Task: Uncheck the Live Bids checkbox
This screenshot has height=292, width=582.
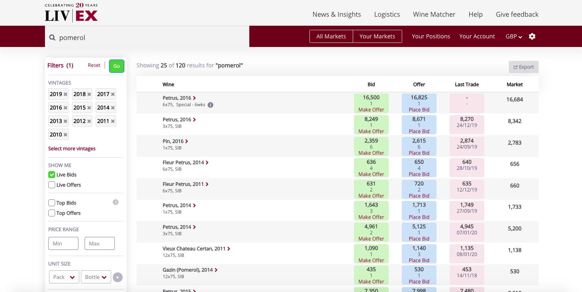Action: pyautogui.click(x=52, y=175)
